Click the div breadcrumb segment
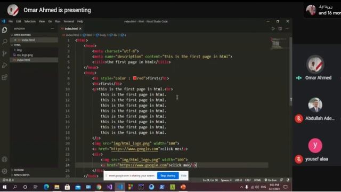This screenshot has height=192, width=341. 113,35
